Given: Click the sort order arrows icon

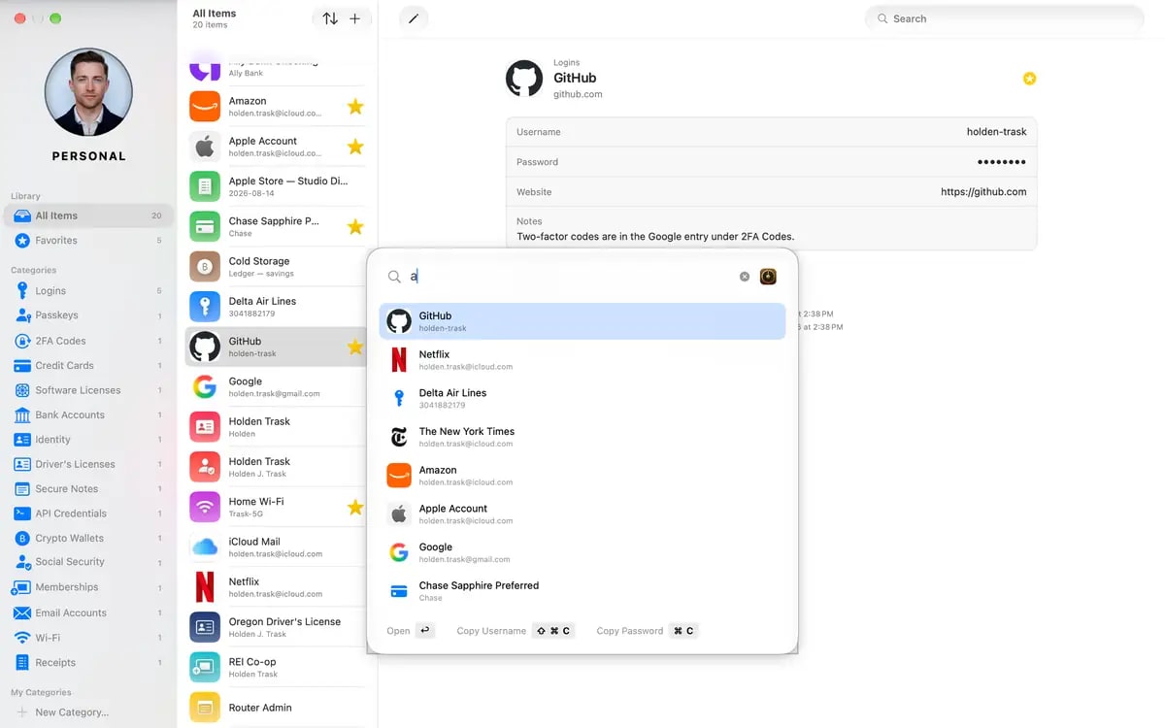Looking at the screenshot, I should (330, 18).
